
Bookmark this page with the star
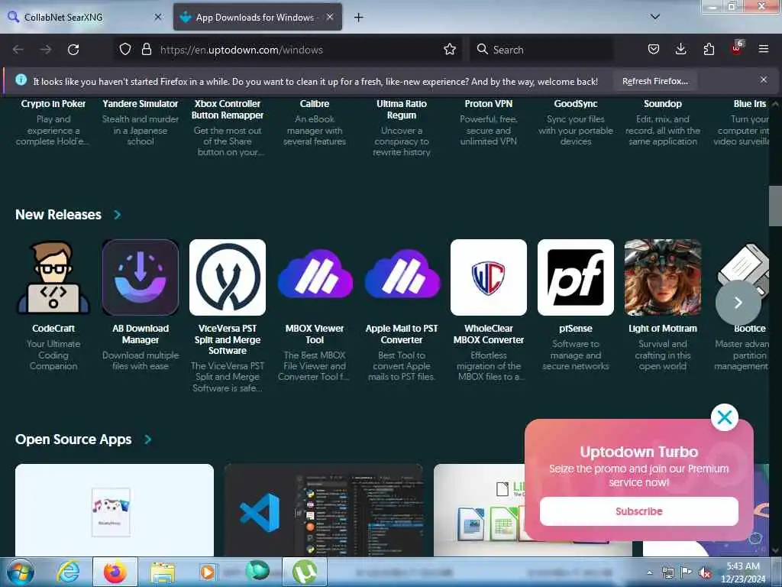pos(449,50)
